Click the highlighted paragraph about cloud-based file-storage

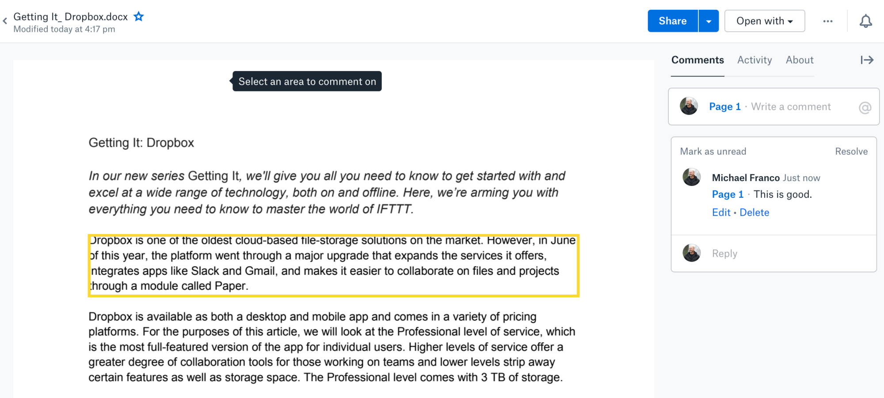(333, 265)
